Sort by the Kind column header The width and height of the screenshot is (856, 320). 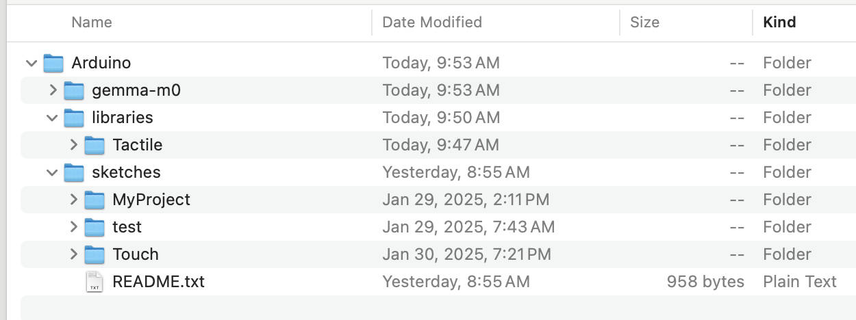coord(779,22)
